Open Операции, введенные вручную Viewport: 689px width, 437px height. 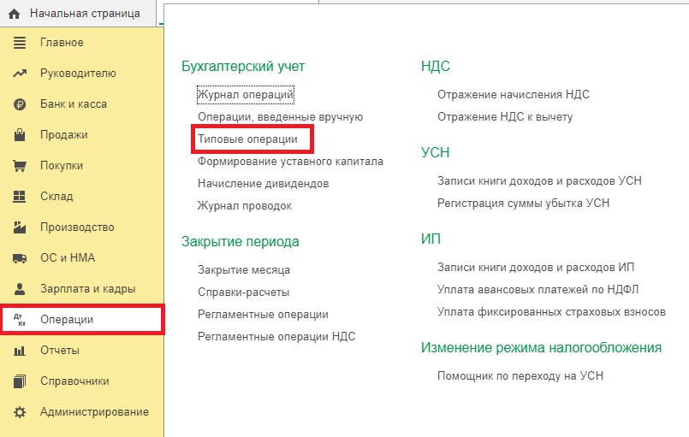281,117
